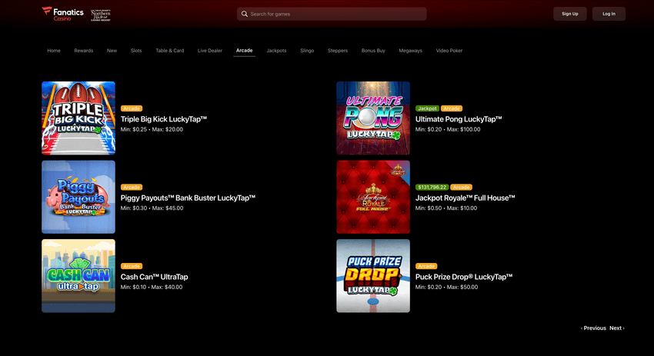Open the Live Dealer tab
The height and width of the screenshot is (356, 654).
210,51
